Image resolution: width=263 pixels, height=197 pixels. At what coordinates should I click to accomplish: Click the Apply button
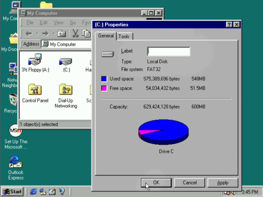[x=223, y=183]
